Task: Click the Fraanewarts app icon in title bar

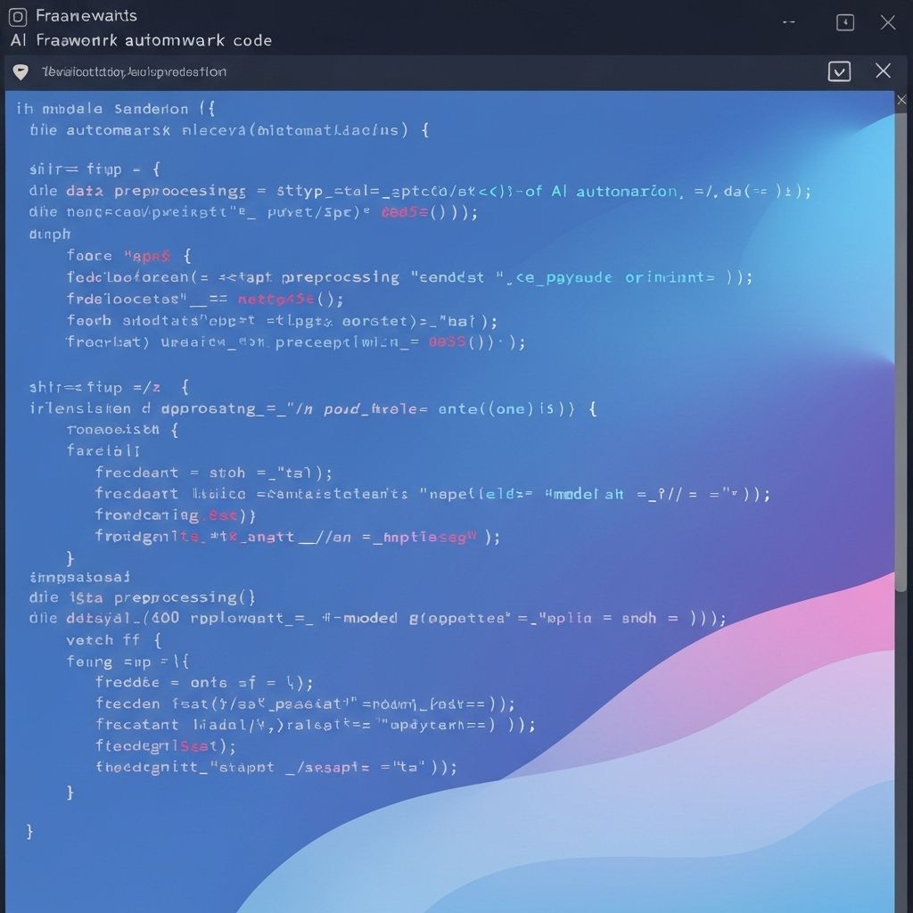Action: click(x=17, y=17)
